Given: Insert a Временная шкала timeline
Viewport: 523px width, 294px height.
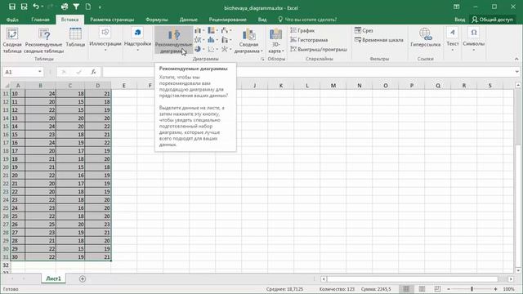Looking at the screenshot, I should pyautogui.click(x=379, y=40).
